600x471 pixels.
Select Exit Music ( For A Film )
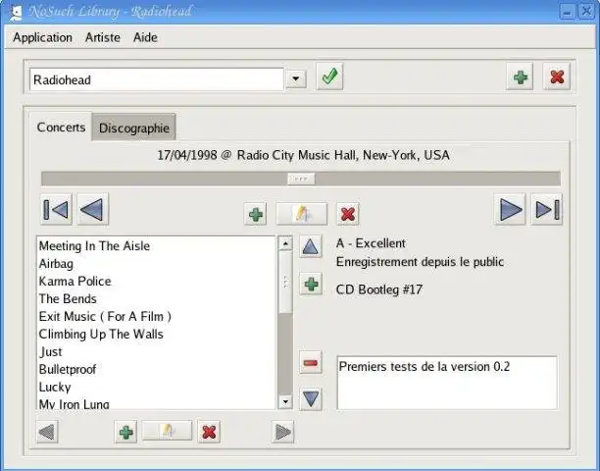coord(156,316)
